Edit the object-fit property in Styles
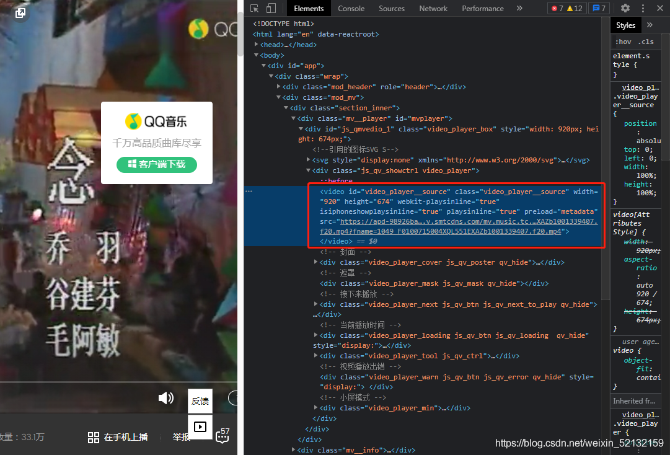The height and width of the screenshot is (455, 670). [638, 364]
